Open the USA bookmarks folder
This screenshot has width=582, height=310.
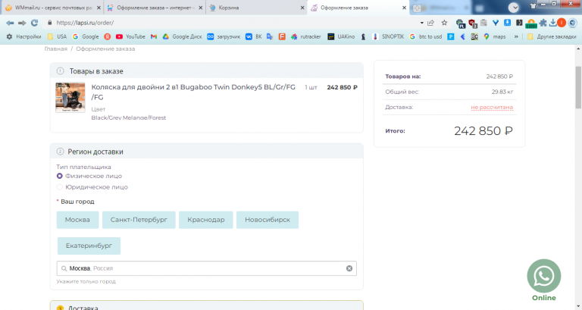click(57, 36)
